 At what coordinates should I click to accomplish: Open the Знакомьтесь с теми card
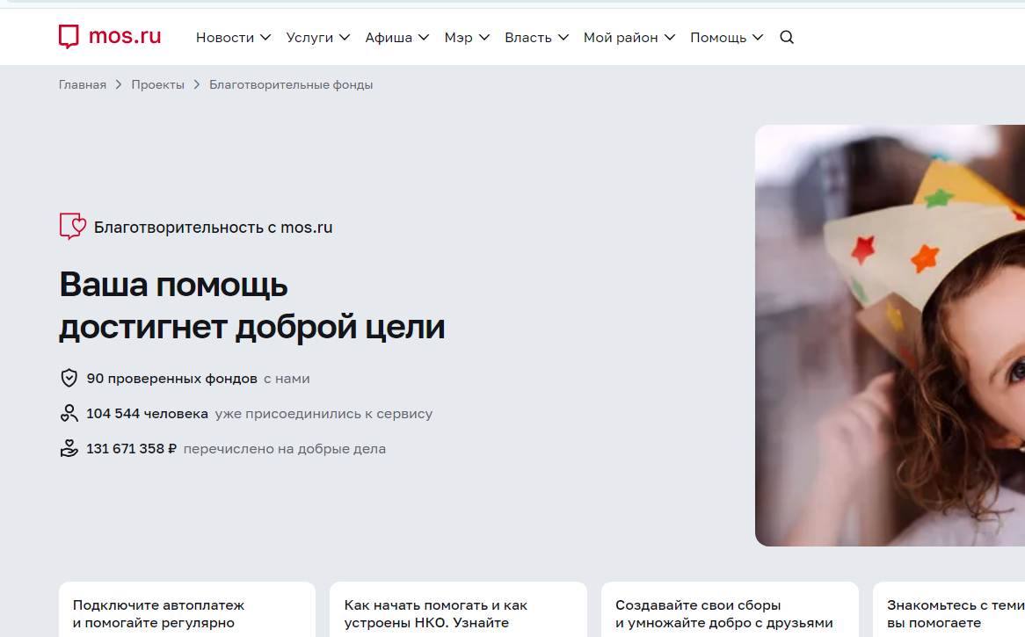949,610
